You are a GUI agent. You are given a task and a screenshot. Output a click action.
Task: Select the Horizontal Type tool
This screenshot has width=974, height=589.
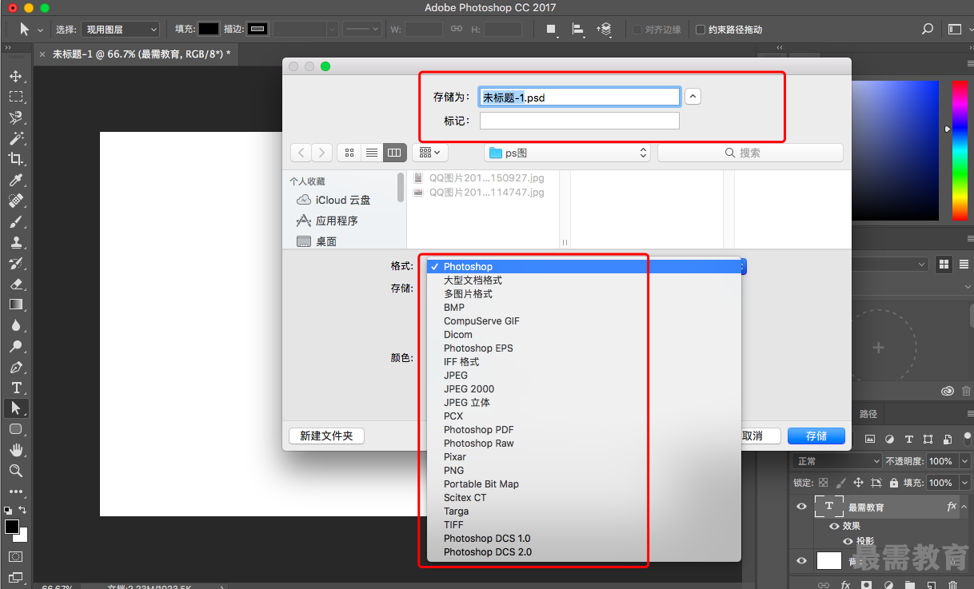point(15,388)
